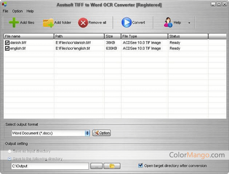This screenshot has width=229, height=174.
Task: Click the green plus Add files icon
Action: 14,23
